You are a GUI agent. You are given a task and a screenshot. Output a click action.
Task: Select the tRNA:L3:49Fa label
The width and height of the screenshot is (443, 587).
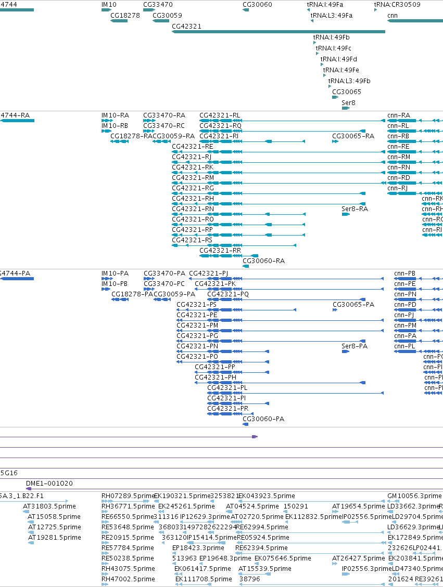click(x=331, y=16)
